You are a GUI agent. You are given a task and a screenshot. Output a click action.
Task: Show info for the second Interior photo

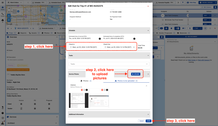point(107,90)
